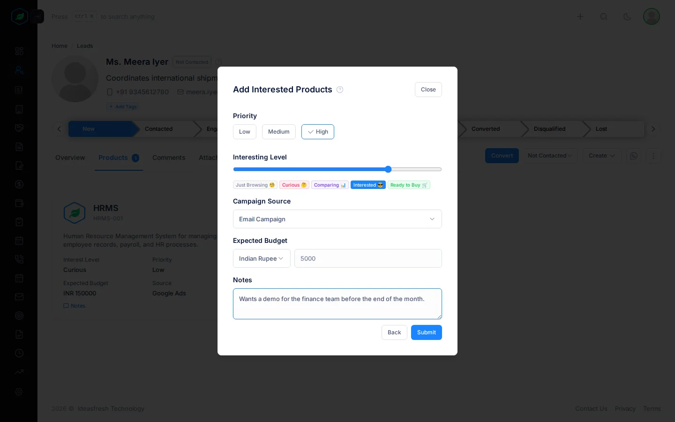
Task: Switch to the Comments tab
Action: (169, 158)
